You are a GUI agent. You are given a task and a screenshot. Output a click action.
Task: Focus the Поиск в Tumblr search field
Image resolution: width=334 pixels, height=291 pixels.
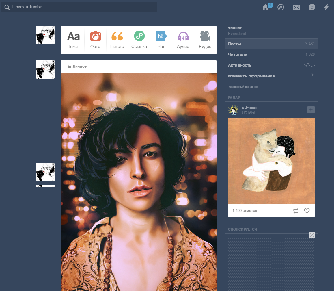click(79, 7)
